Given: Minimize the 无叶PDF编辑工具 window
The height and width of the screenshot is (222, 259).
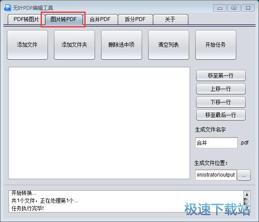Looking at the screenshot, I should (x=220, y=8).
